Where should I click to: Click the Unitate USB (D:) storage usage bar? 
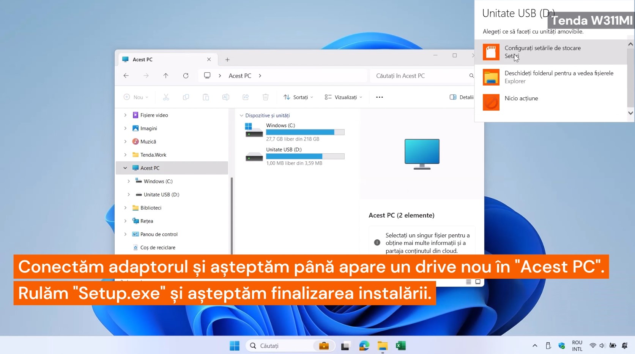(305, 156)
